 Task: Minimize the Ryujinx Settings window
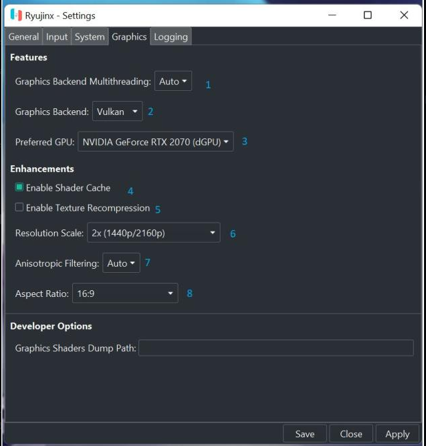coord(331,15)
